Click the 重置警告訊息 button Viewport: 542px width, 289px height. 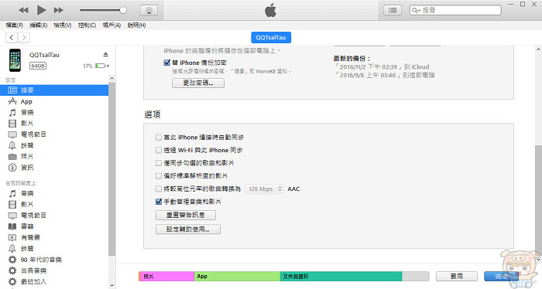pyautogui.click(x=186, y=215)
